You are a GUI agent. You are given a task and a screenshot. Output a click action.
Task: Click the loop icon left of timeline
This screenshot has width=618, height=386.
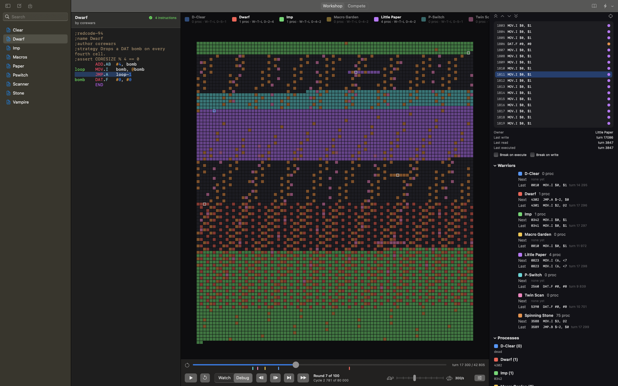point(187,365)
